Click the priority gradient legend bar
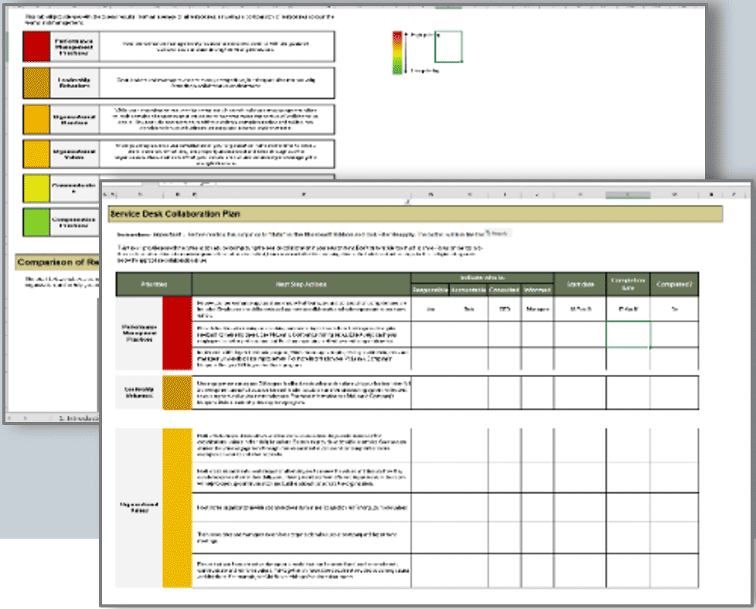 pos(397,53)
